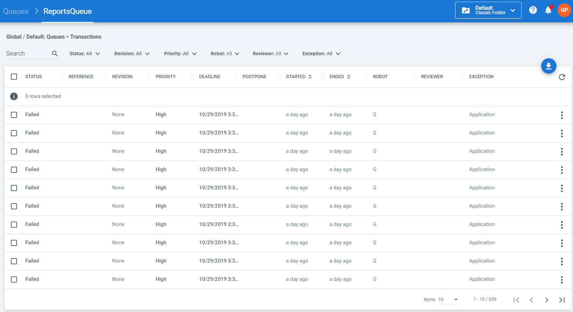573x312 pixels.
Task: Click the ROBOT column header
Action: pyautogui.click(x=380, y=77)
